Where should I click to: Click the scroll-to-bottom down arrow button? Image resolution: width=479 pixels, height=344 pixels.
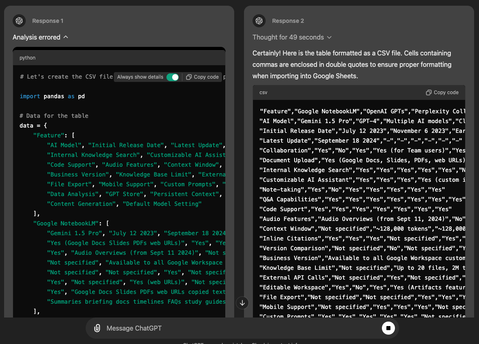[x=242, y=303]
